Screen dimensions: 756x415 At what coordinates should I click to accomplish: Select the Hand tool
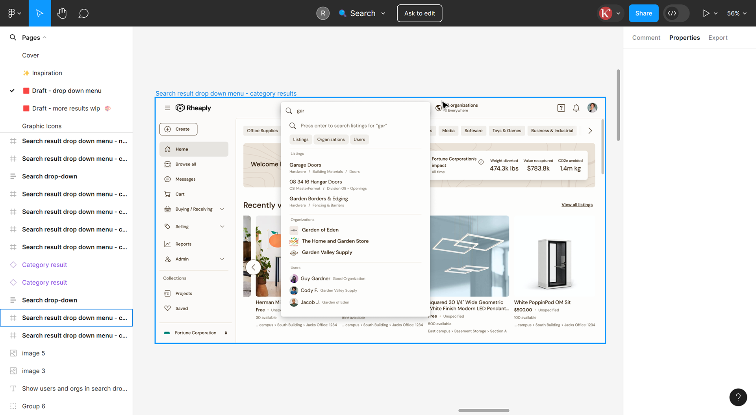[61, 13]
